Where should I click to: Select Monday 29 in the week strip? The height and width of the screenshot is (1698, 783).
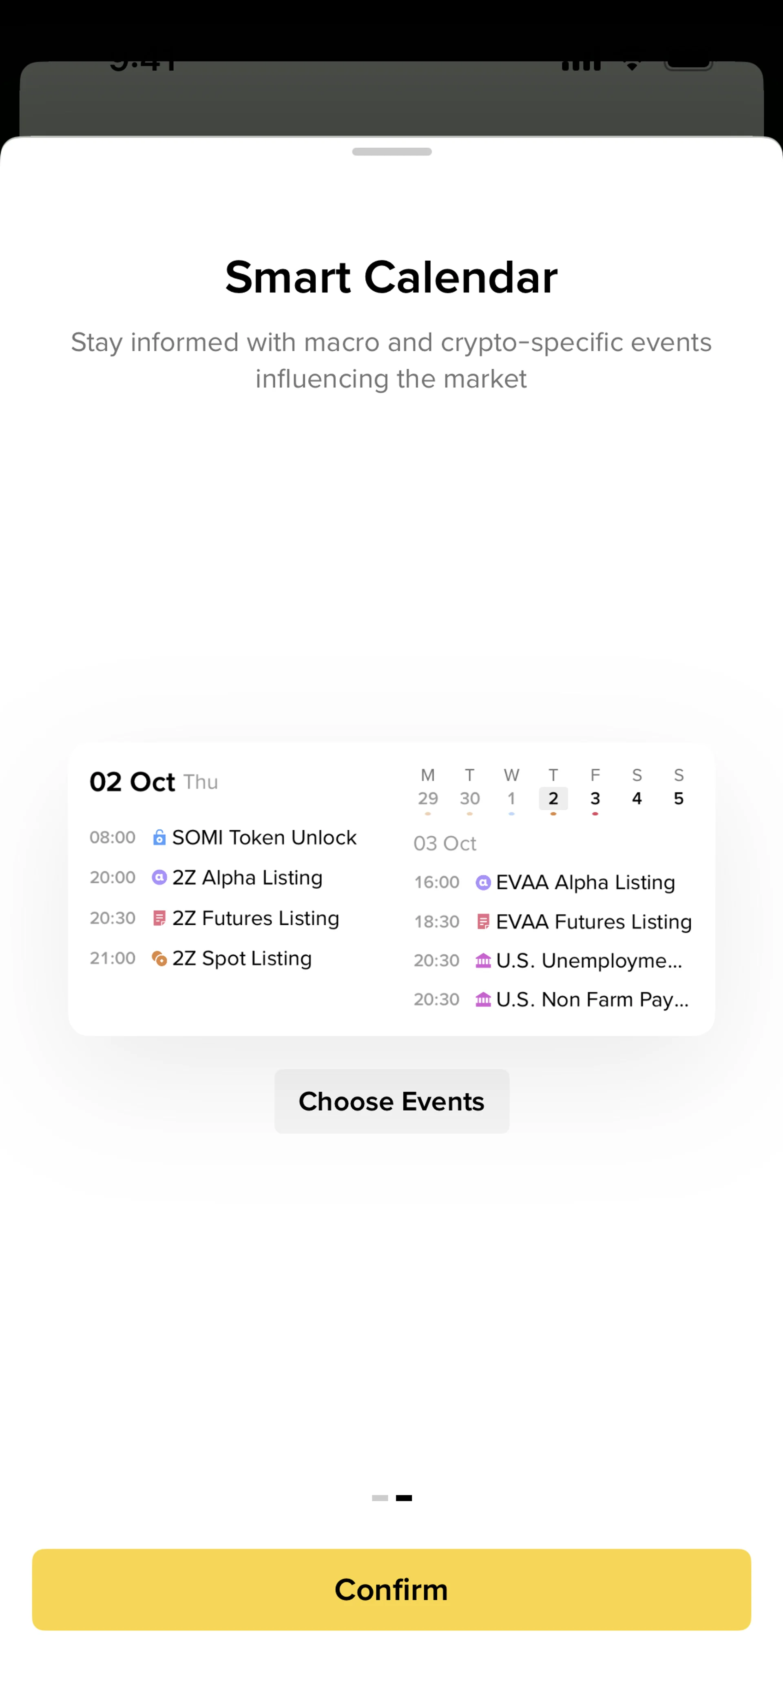tap(428, 798)
